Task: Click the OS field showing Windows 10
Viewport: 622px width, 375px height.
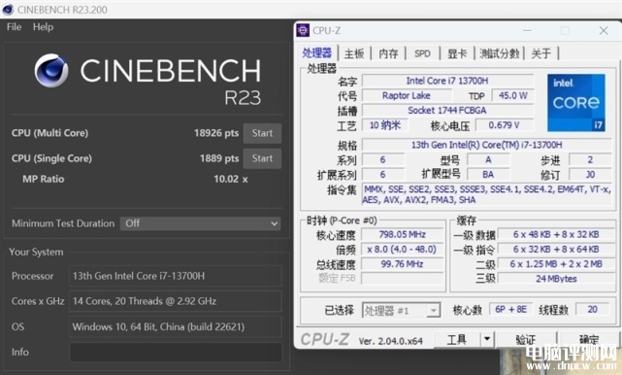Action: pos(176,327)
